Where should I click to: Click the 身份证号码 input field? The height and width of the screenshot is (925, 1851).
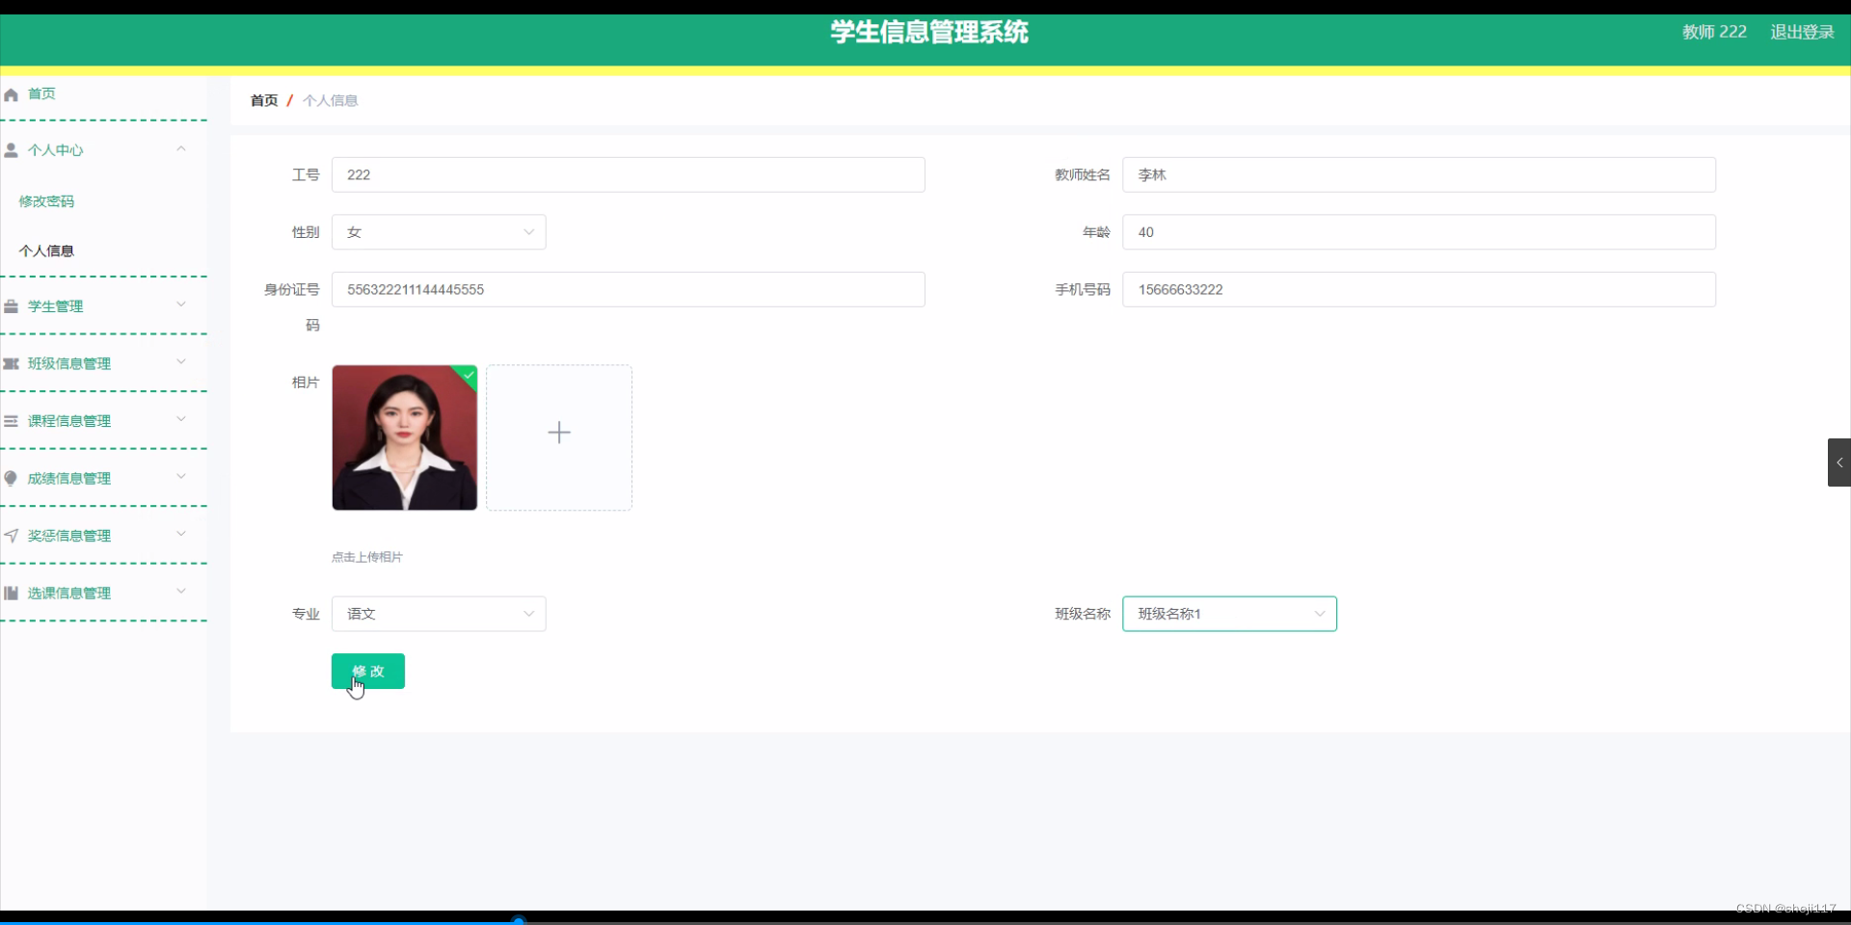tap(629, 289)
